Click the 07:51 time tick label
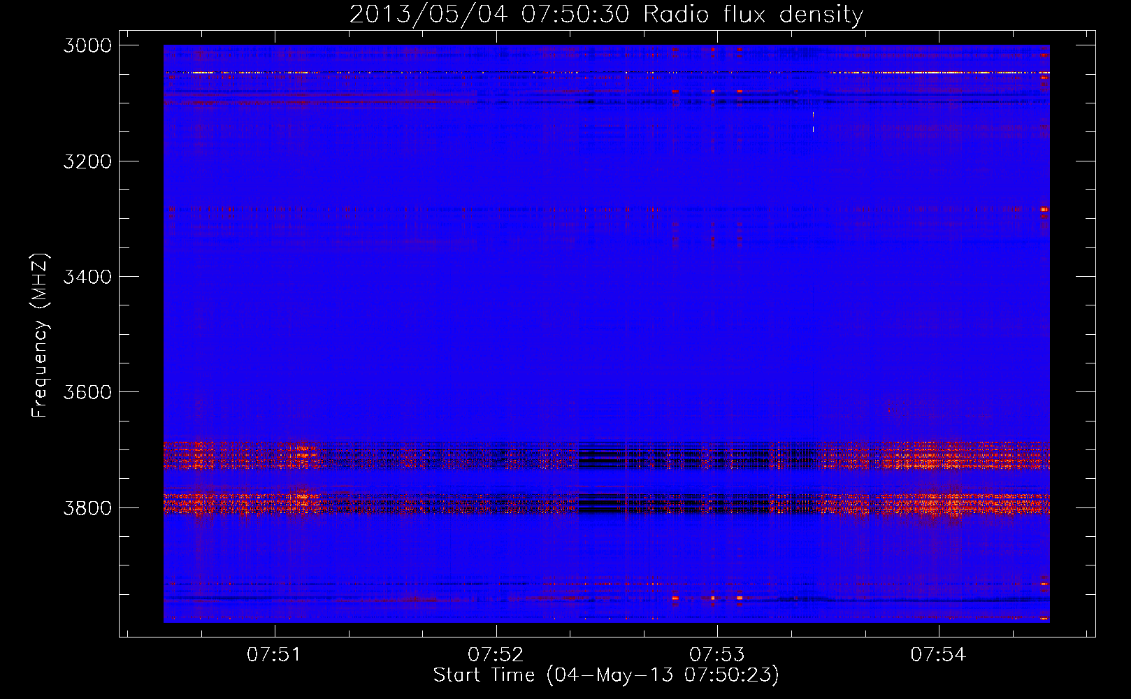 (x=274, y=654)
